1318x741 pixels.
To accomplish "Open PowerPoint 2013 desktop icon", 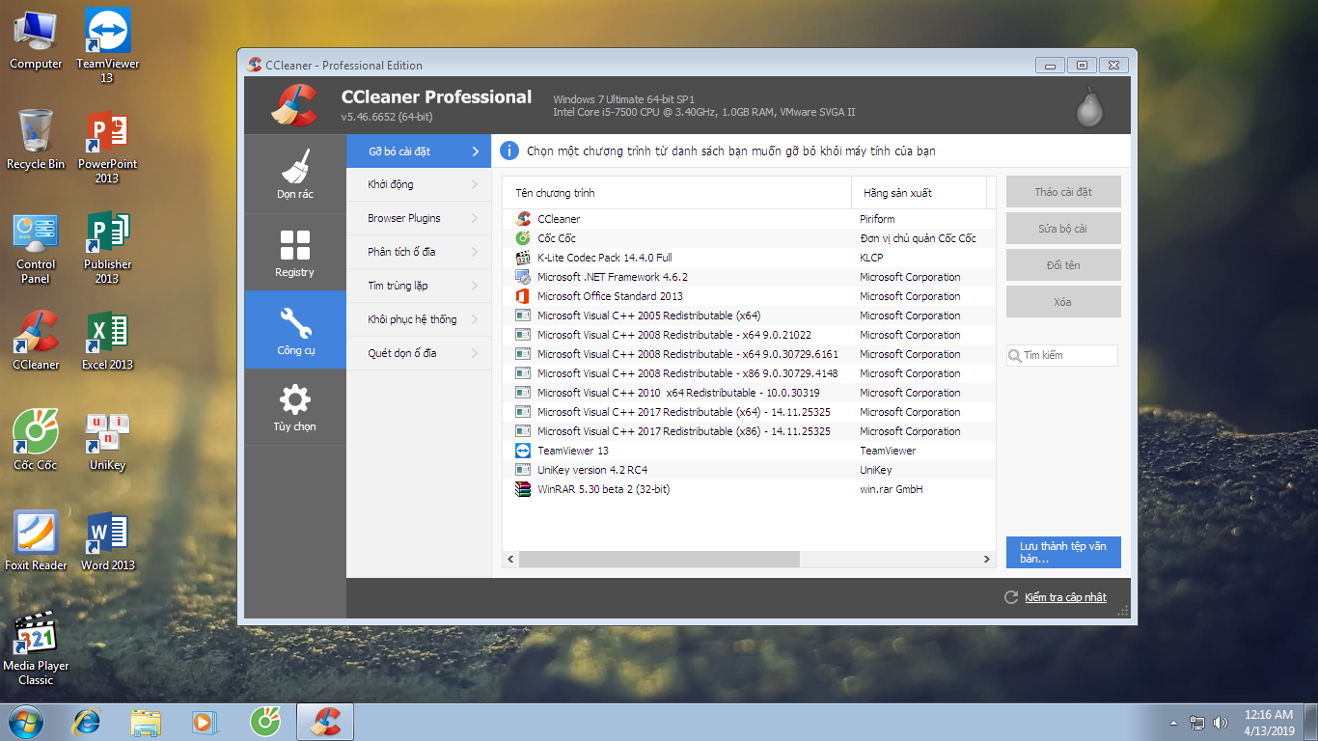I will coord(107,147).
